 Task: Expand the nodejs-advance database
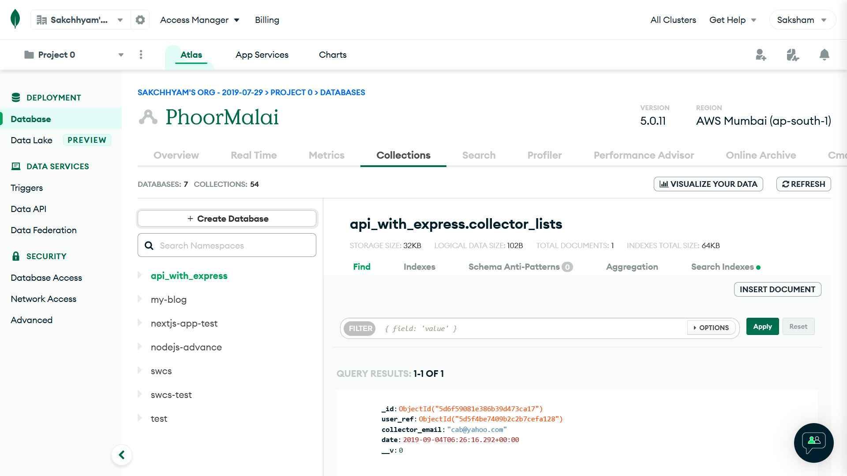(140, 347)
